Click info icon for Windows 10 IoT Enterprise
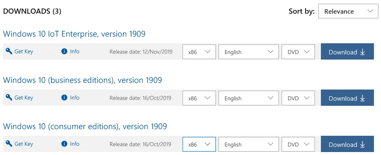The image size is (381, 155). tap(64, 51)
